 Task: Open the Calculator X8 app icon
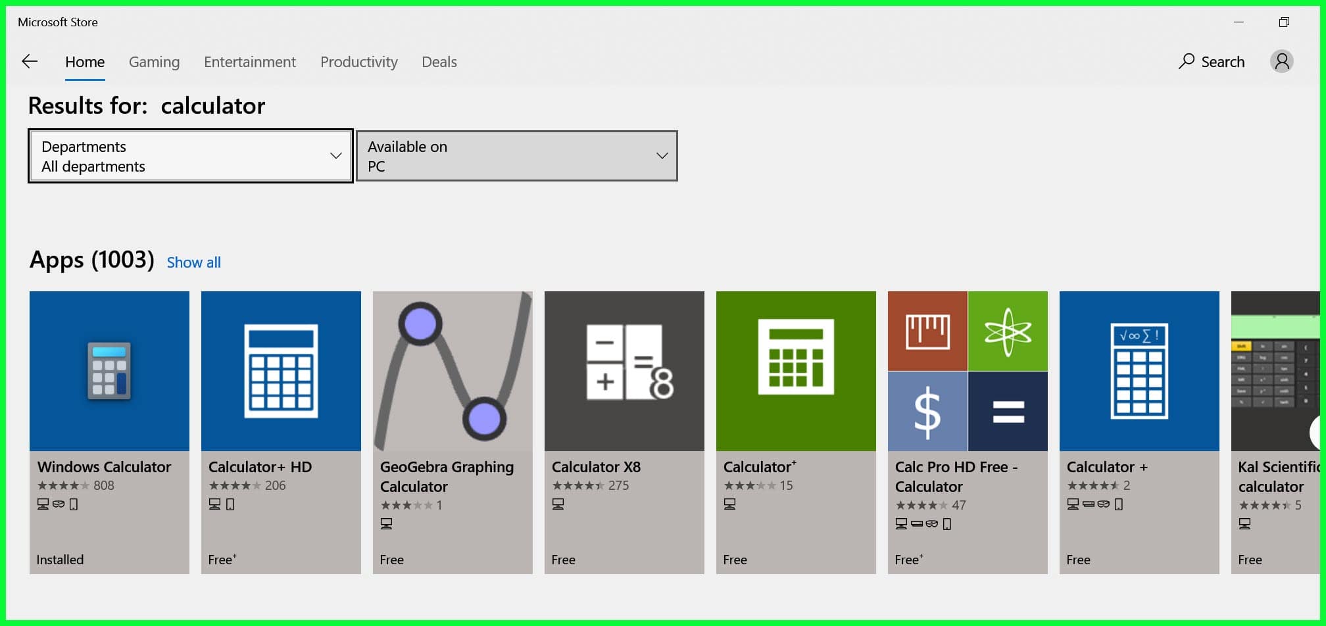pyautogui.click(x=624, y=371)
